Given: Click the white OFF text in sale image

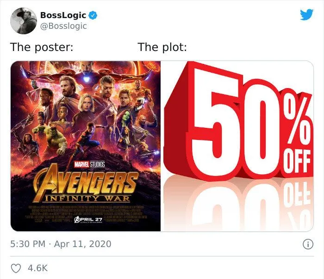Looking at the screenshot, I should 297,161.
